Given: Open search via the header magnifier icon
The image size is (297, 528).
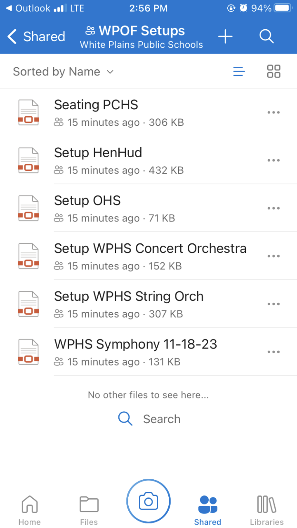Looking at the screenshot, I should click(266, 37).
